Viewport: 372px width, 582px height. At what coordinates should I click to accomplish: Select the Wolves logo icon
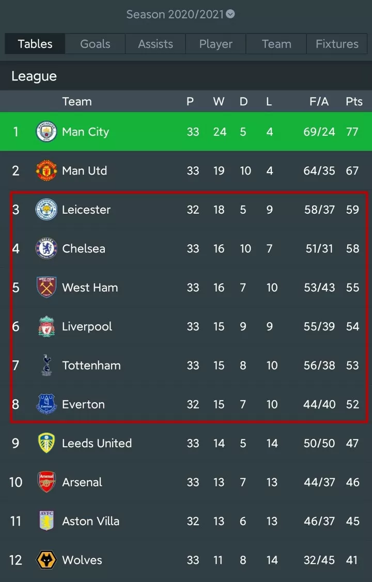(x=47, y=560)
